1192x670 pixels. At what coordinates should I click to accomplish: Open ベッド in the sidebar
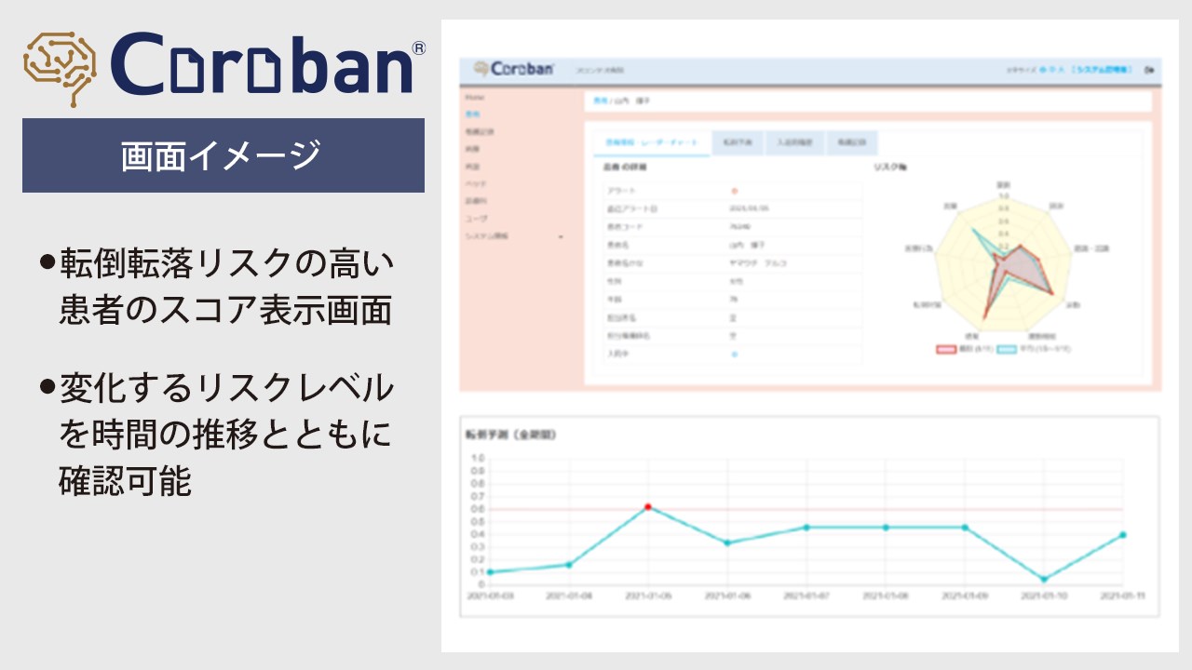pyautogui.click(x=474, y=184)
